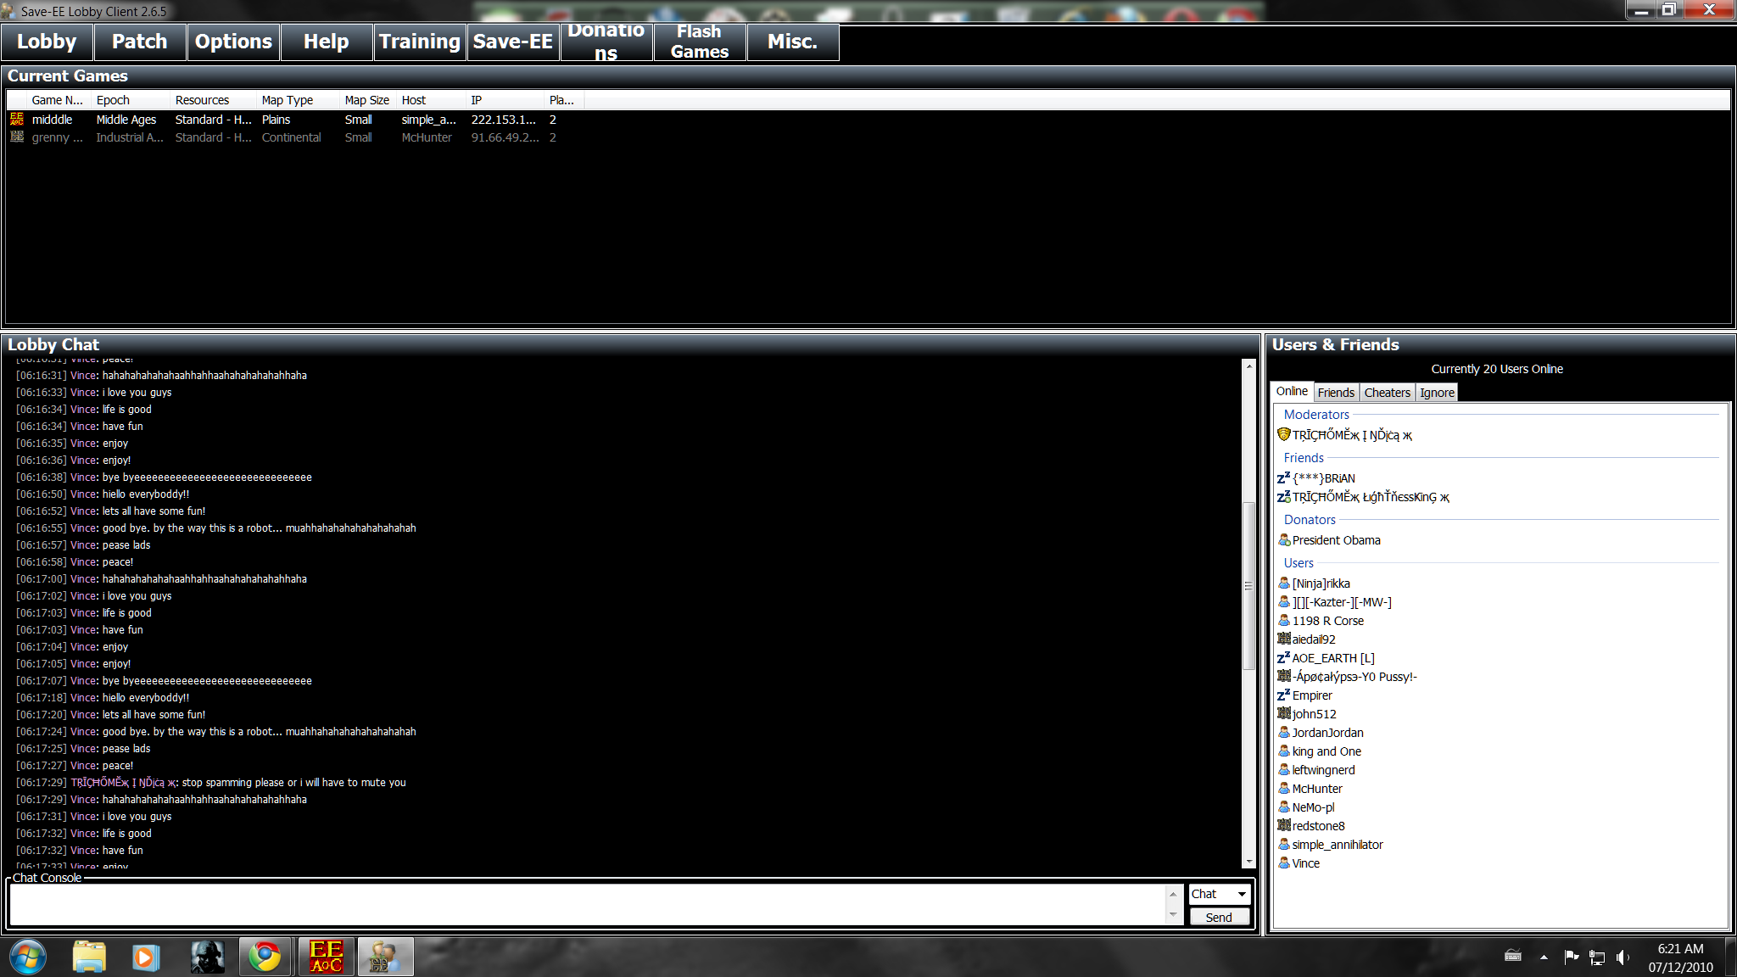Screen dimensions: 1737x977
Task: Open the Ignore tab
Action: 1437,393
